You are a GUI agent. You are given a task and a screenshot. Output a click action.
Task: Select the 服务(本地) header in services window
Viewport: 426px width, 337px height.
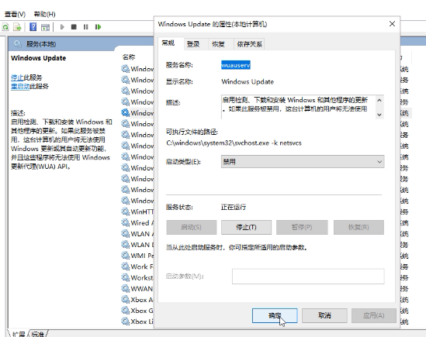point(41,44)
